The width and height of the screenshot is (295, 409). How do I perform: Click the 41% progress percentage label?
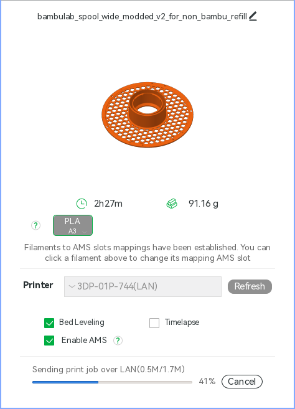(207, 382)
